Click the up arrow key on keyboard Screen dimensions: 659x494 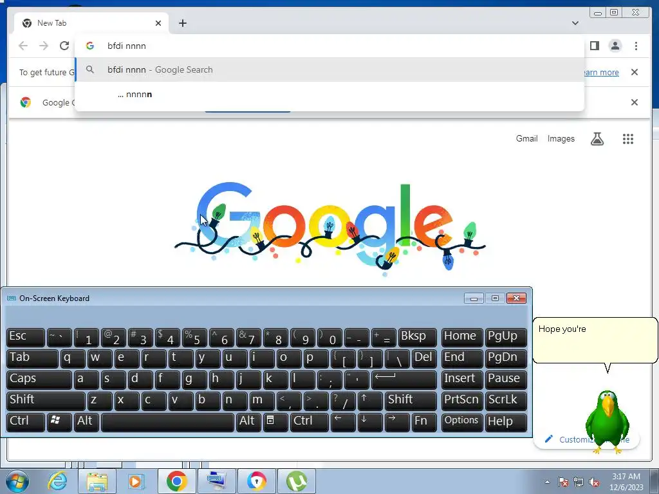[370, 400]
